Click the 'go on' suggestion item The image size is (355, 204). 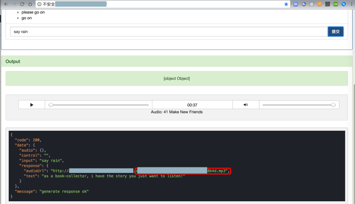(x=27, y=18)
